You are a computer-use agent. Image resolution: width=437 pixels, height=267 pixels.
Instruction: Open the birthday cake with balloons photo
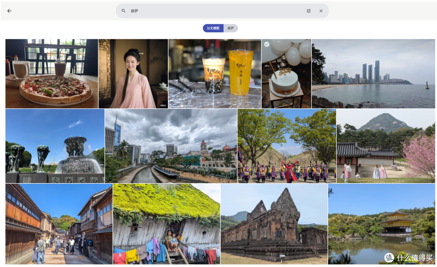286,74
